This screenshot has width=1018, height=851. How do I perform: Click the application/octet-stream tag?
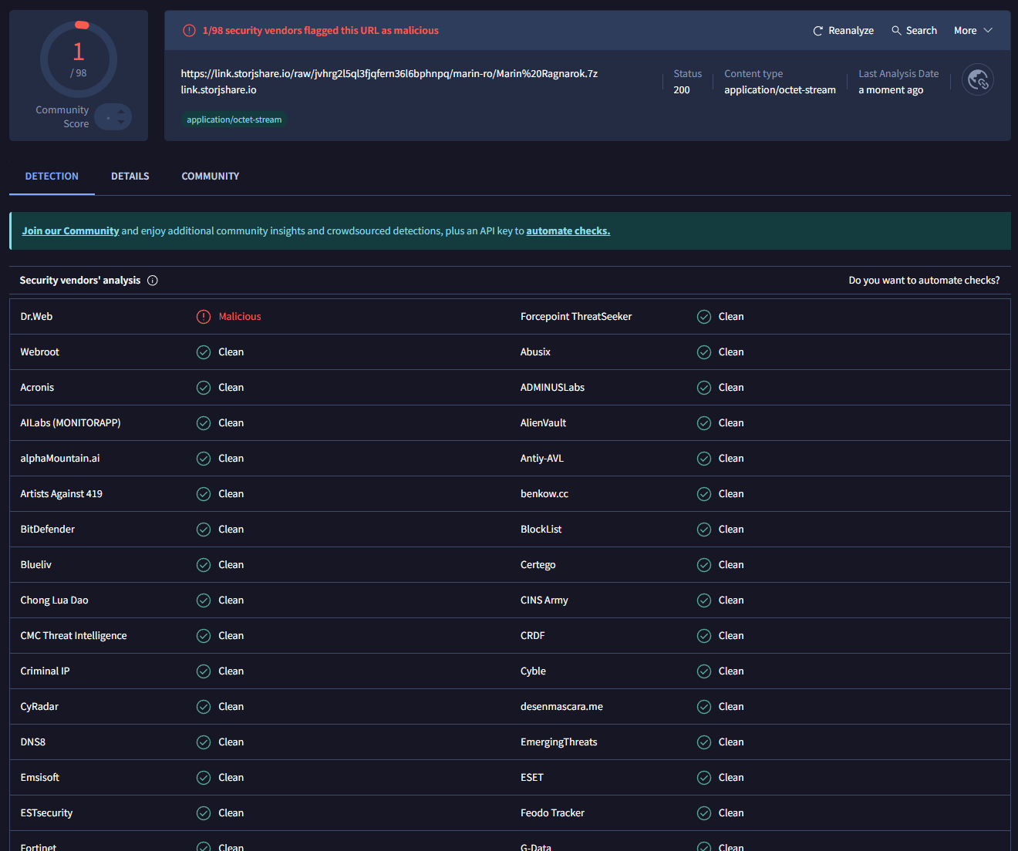[x=234, y=119]
